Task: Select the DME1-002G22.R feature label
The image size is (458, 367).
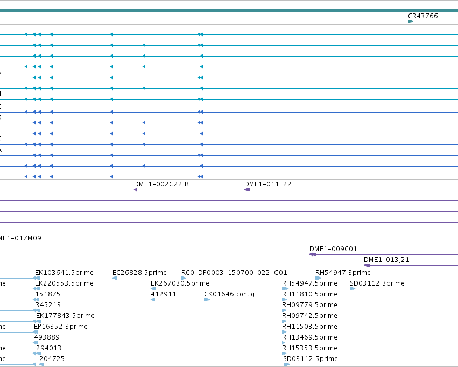Action: pyautogui.click(x=161, y=184)
